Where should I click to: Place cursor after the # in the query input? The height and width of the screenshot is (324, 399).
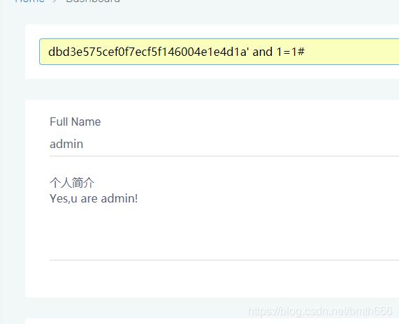[x=305, y=52]
